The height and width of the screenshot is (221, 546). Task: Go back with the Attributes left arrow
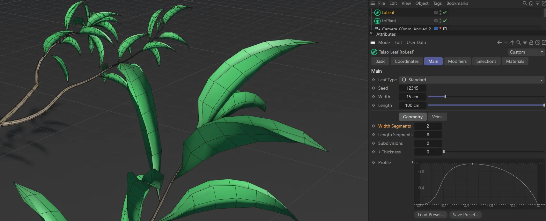pyautogui.click(x=499, y=42)
